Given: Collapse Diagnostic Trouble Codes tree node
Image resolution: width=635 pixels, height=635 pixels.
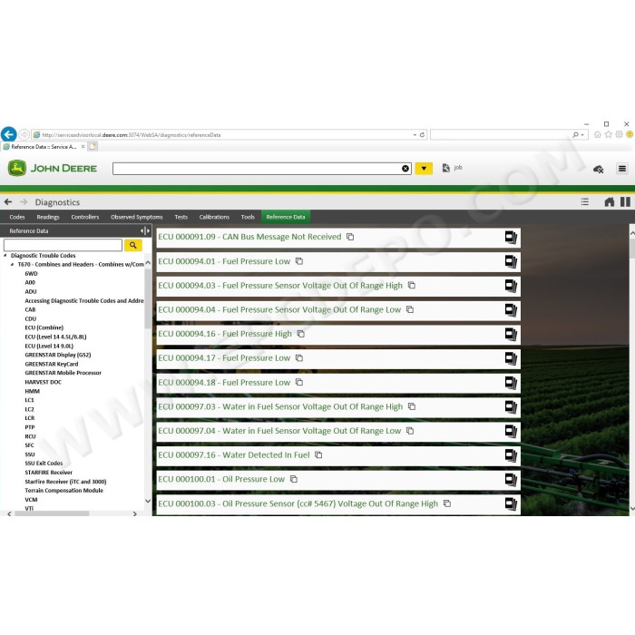Looking at the screenshot, I should pyautogui.click(x=5, y=256).
